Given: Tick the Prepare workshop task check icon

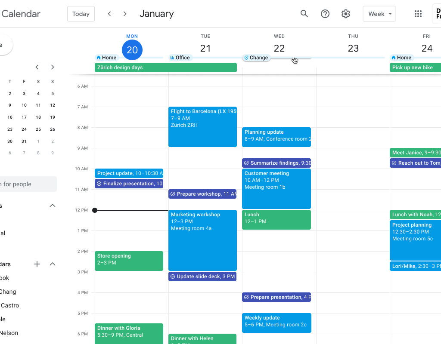Looking at the screenshot, I should coord(173,194).
